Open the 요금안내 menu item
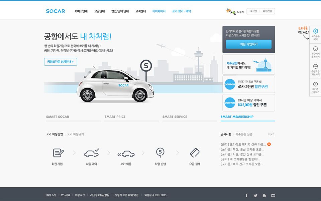This screenshot has width=321, height=201. [x=100, y=11]
